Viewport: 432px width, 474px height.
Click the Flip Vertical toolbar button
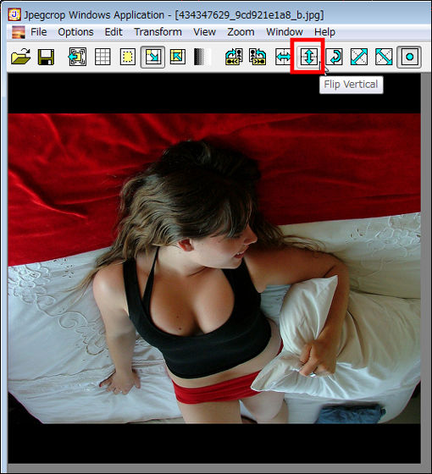(308, 57)
